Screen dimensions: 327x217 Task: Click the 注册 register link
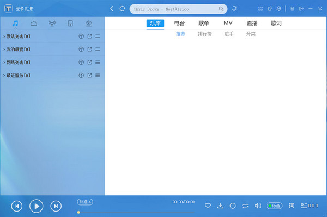point(29,9)
